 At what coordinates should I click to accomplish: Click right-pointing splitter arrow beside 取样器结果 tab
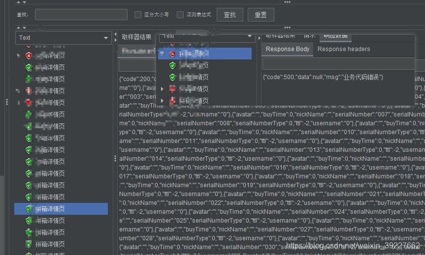[x=115, y=40]
